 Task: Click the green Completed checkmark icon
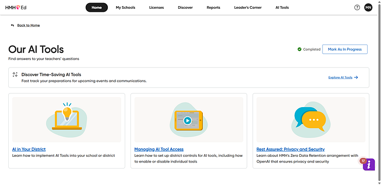tap(299, 49)
